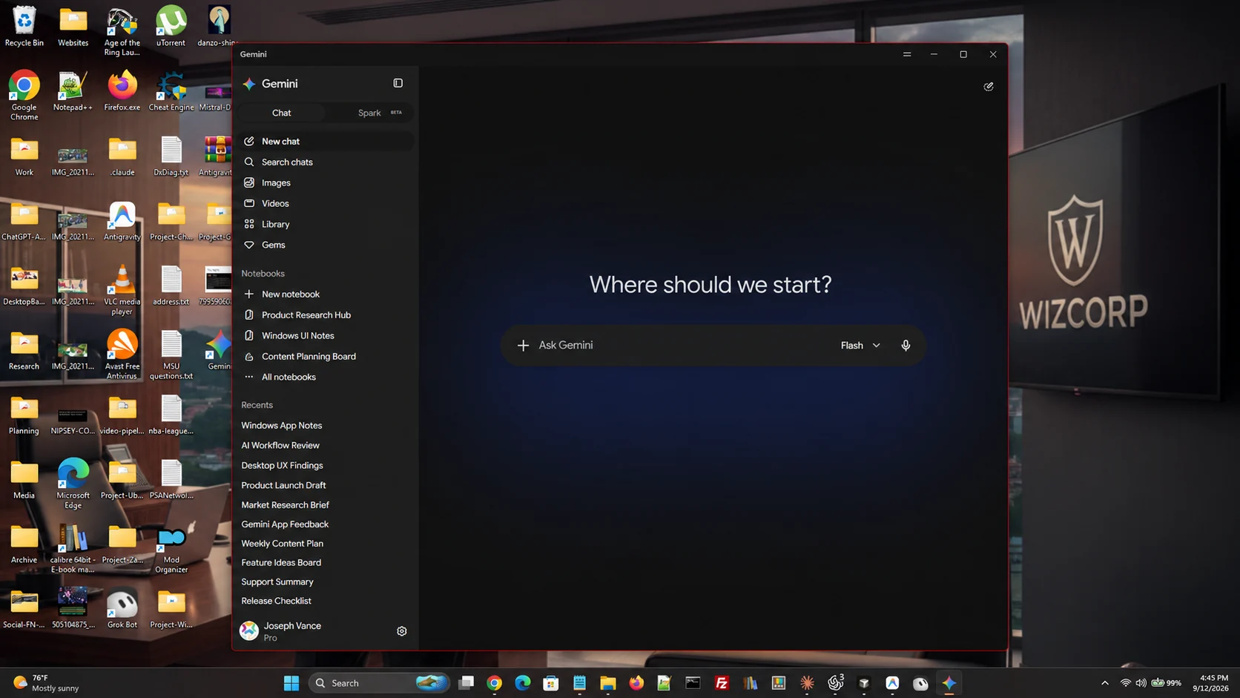
Task: Open recent chat Support Summary
Action: click(x=277, y=582)
